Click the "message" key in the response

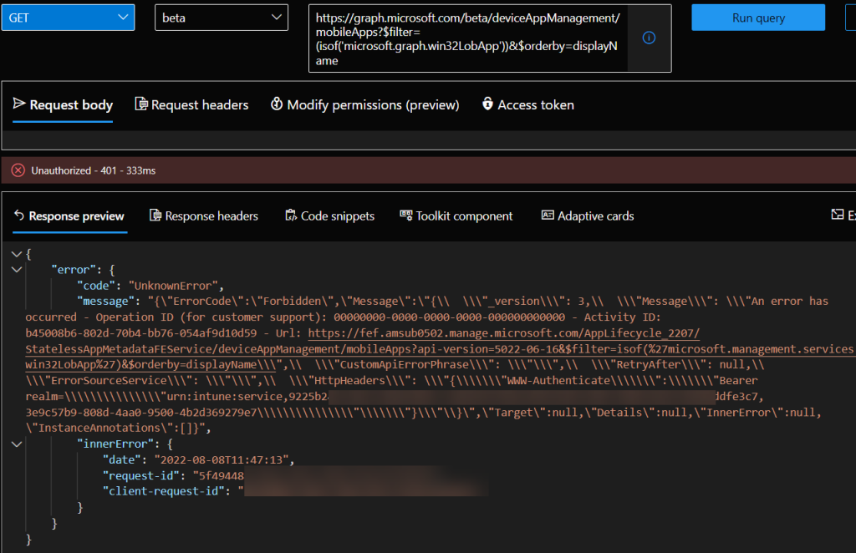coord(105,301)
